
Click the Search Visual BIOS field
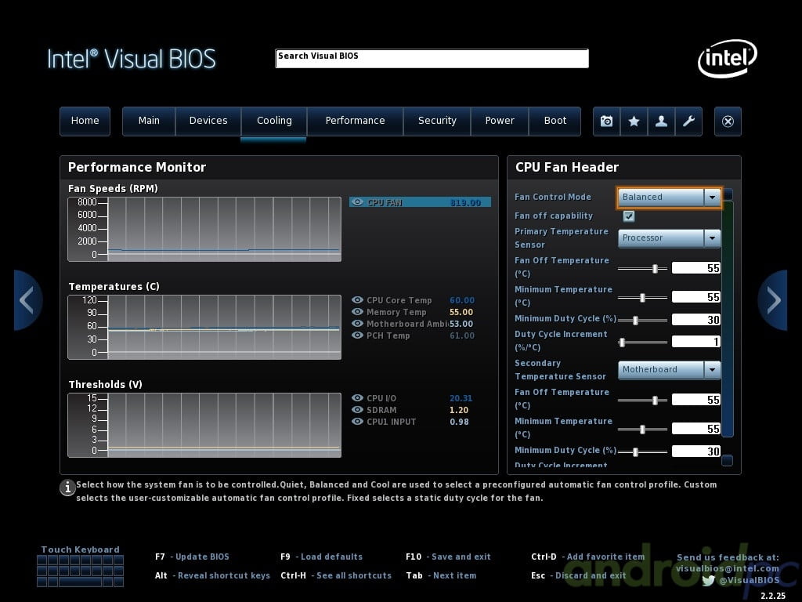[432, 59]
